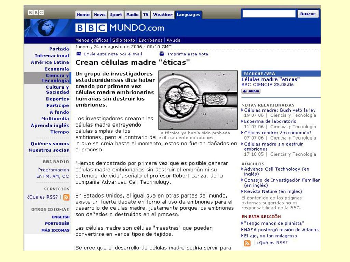Click Aprenda inglés link
350x262 pixels.
click(x=50, y=126)
